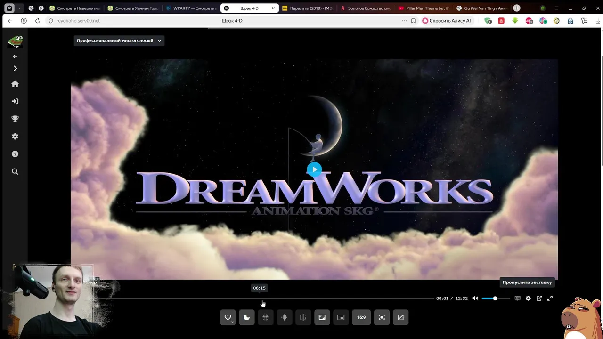603x339 pixels.
Task: Click the frog logo in the sidebar
Action: pos(16,41)
